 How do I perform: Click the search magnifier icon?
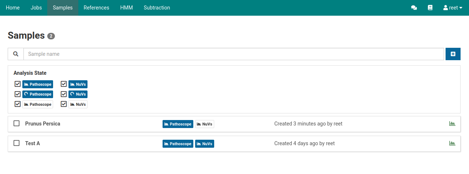coord(16,54)
